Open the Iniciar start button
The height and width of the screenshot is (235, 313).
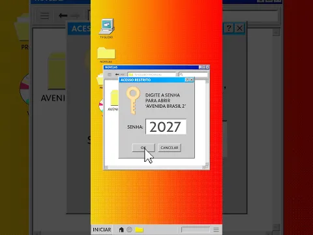[102, 230]
